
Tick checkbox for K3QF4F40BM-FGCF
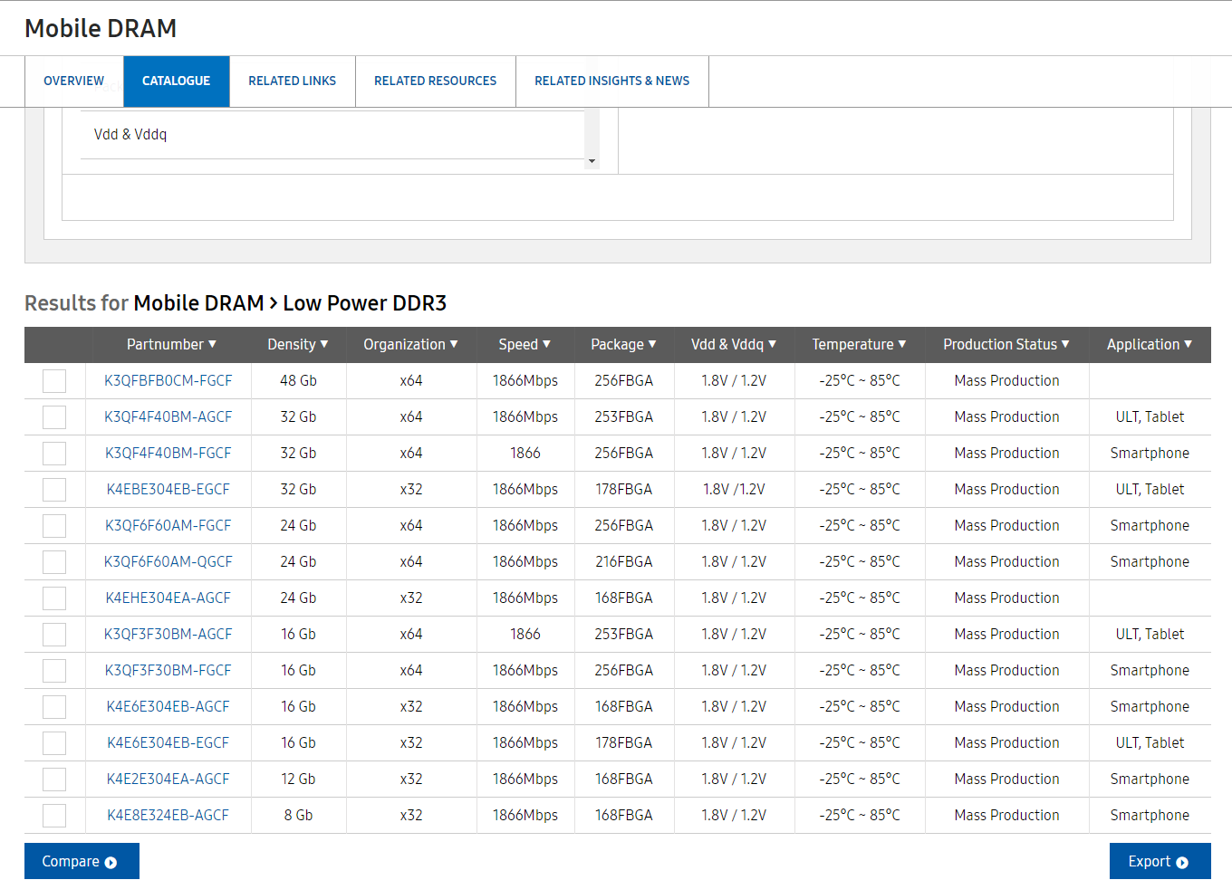click(x=54, y=454)
